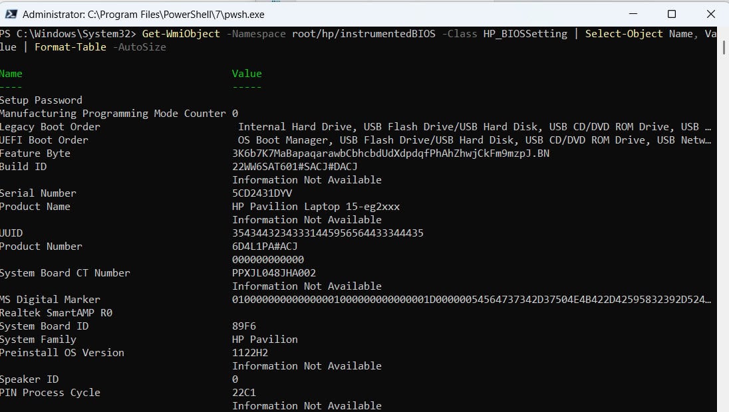Click 'Manufacturing Programming Mode Counter' row
This screenshot has width=729, height=412.
coord(113,114)
